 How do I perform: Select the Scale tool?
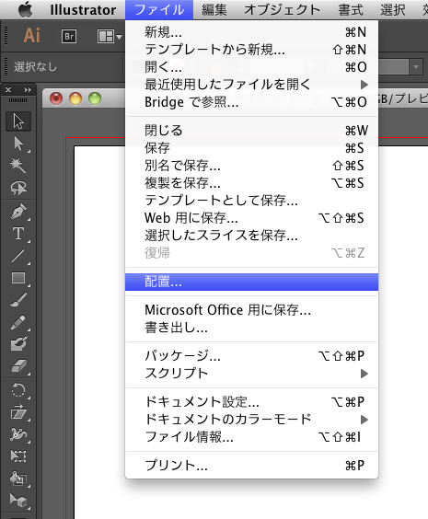[18, 412]
